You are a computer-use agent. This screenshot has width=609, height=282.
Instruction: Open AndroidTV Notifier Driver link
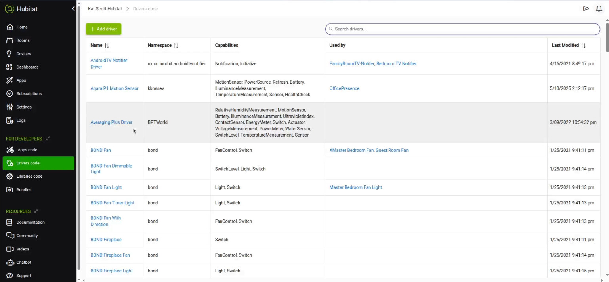point(109,63)
